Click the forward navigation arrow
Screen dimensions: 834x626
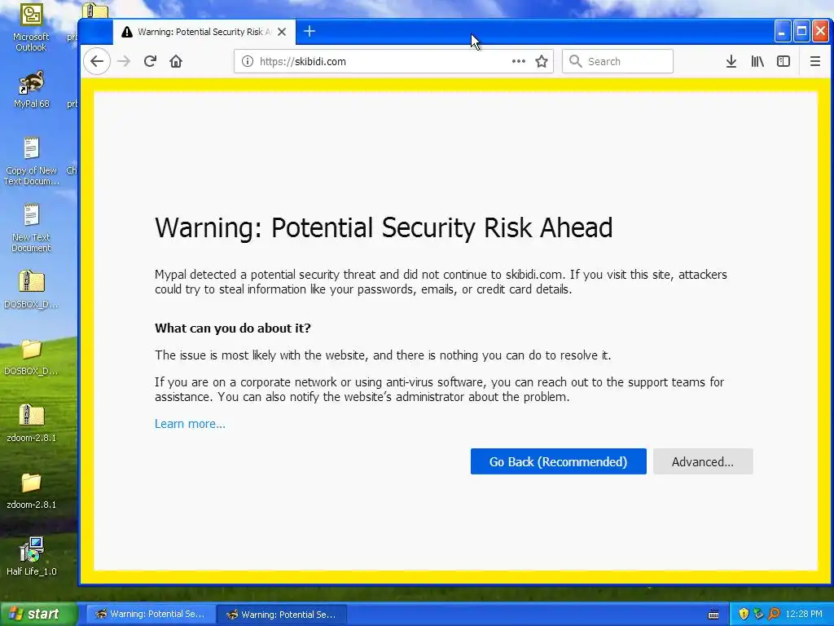124,61
